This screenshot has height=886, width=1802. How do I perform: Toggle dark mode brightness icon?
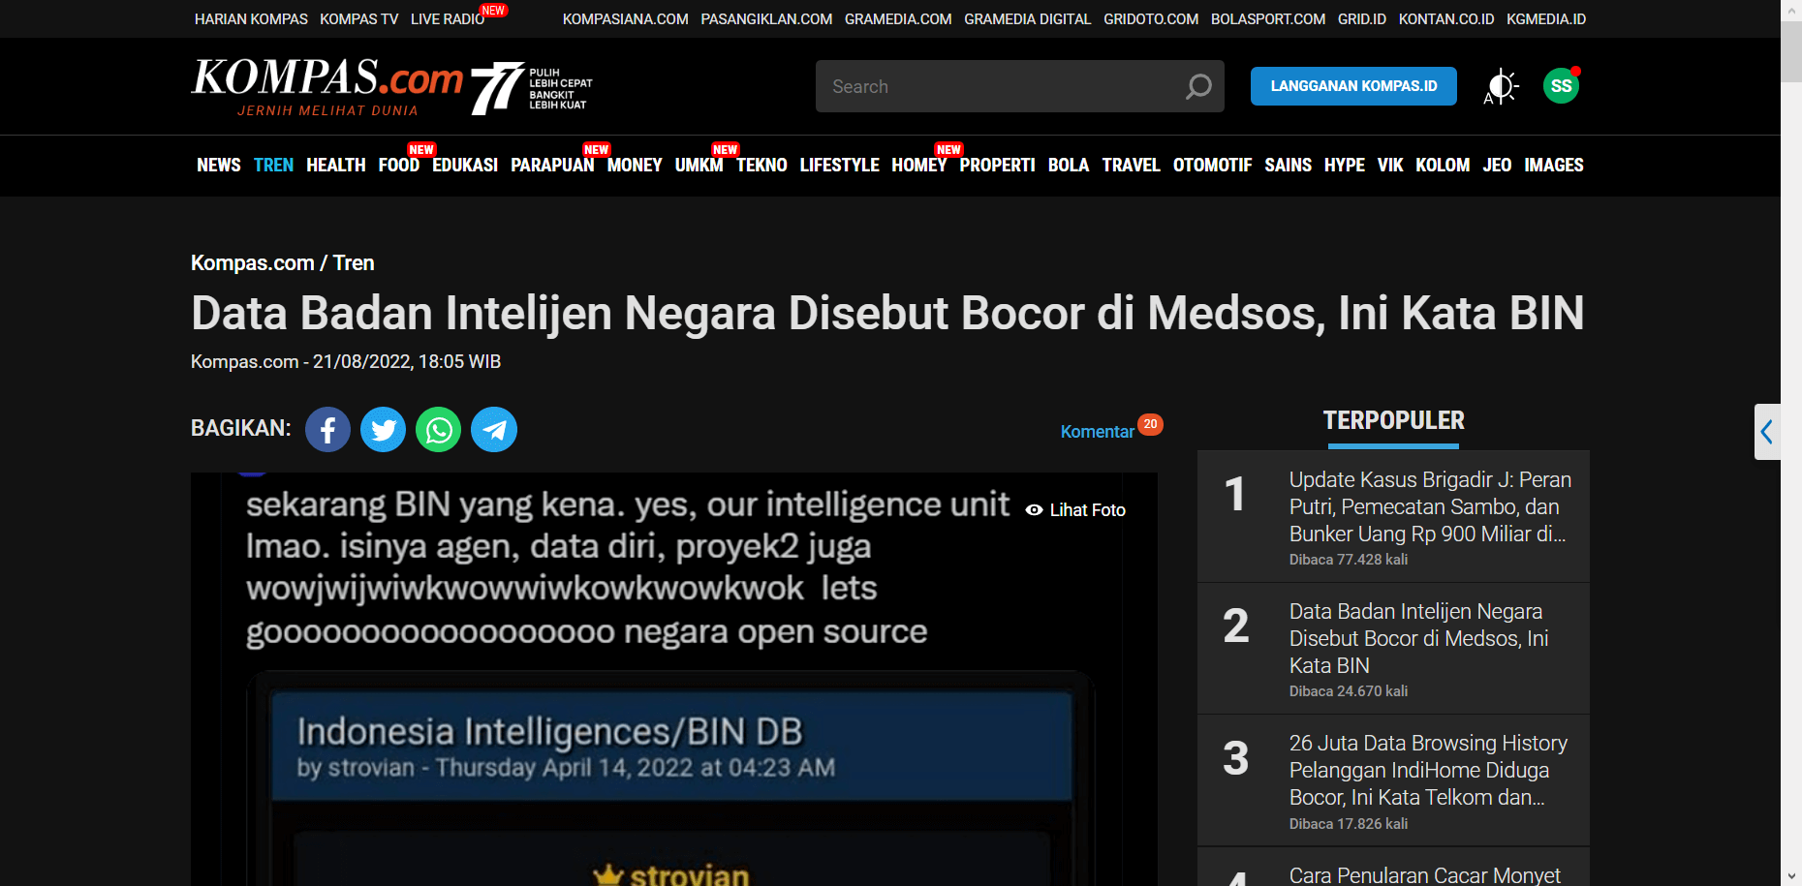click(x=1501, y=86)
